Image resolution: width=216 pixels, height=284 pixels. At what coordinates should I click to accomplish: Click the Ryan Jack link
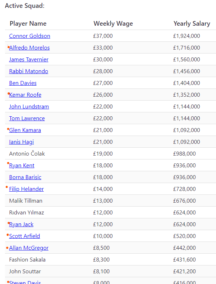21,224
